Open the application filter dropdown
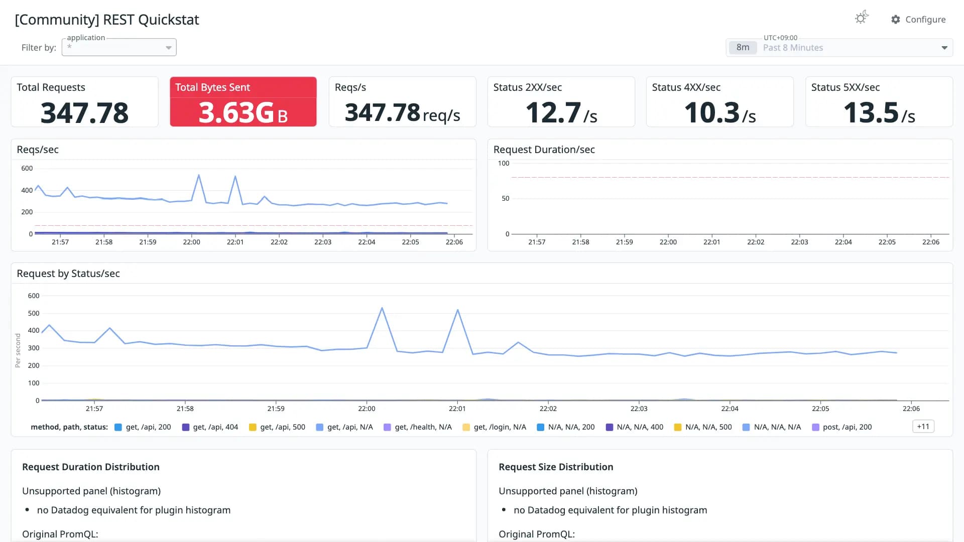Image resolution: width=964 pixels, height=542 pixels. pos(119,47)
